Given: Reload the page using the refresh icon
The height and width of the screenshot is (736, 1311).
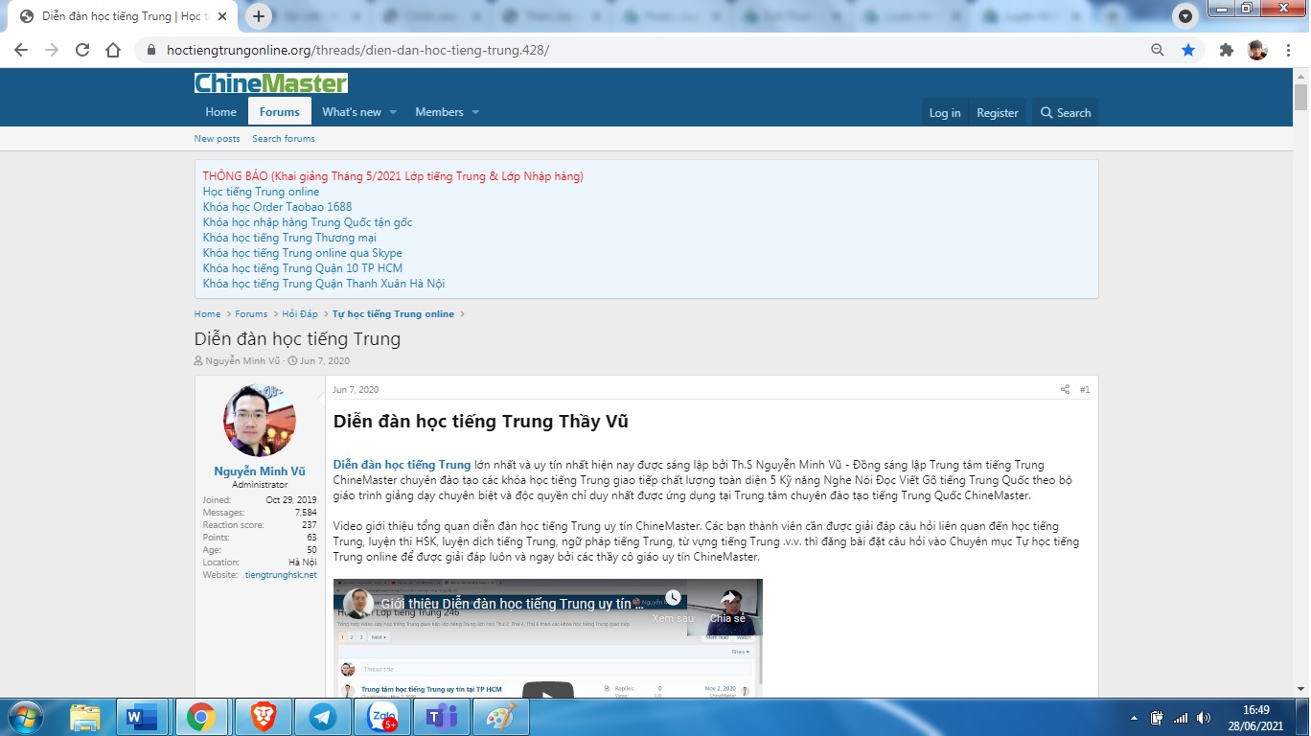Looking at the screenshot, I should pos(82,50).
